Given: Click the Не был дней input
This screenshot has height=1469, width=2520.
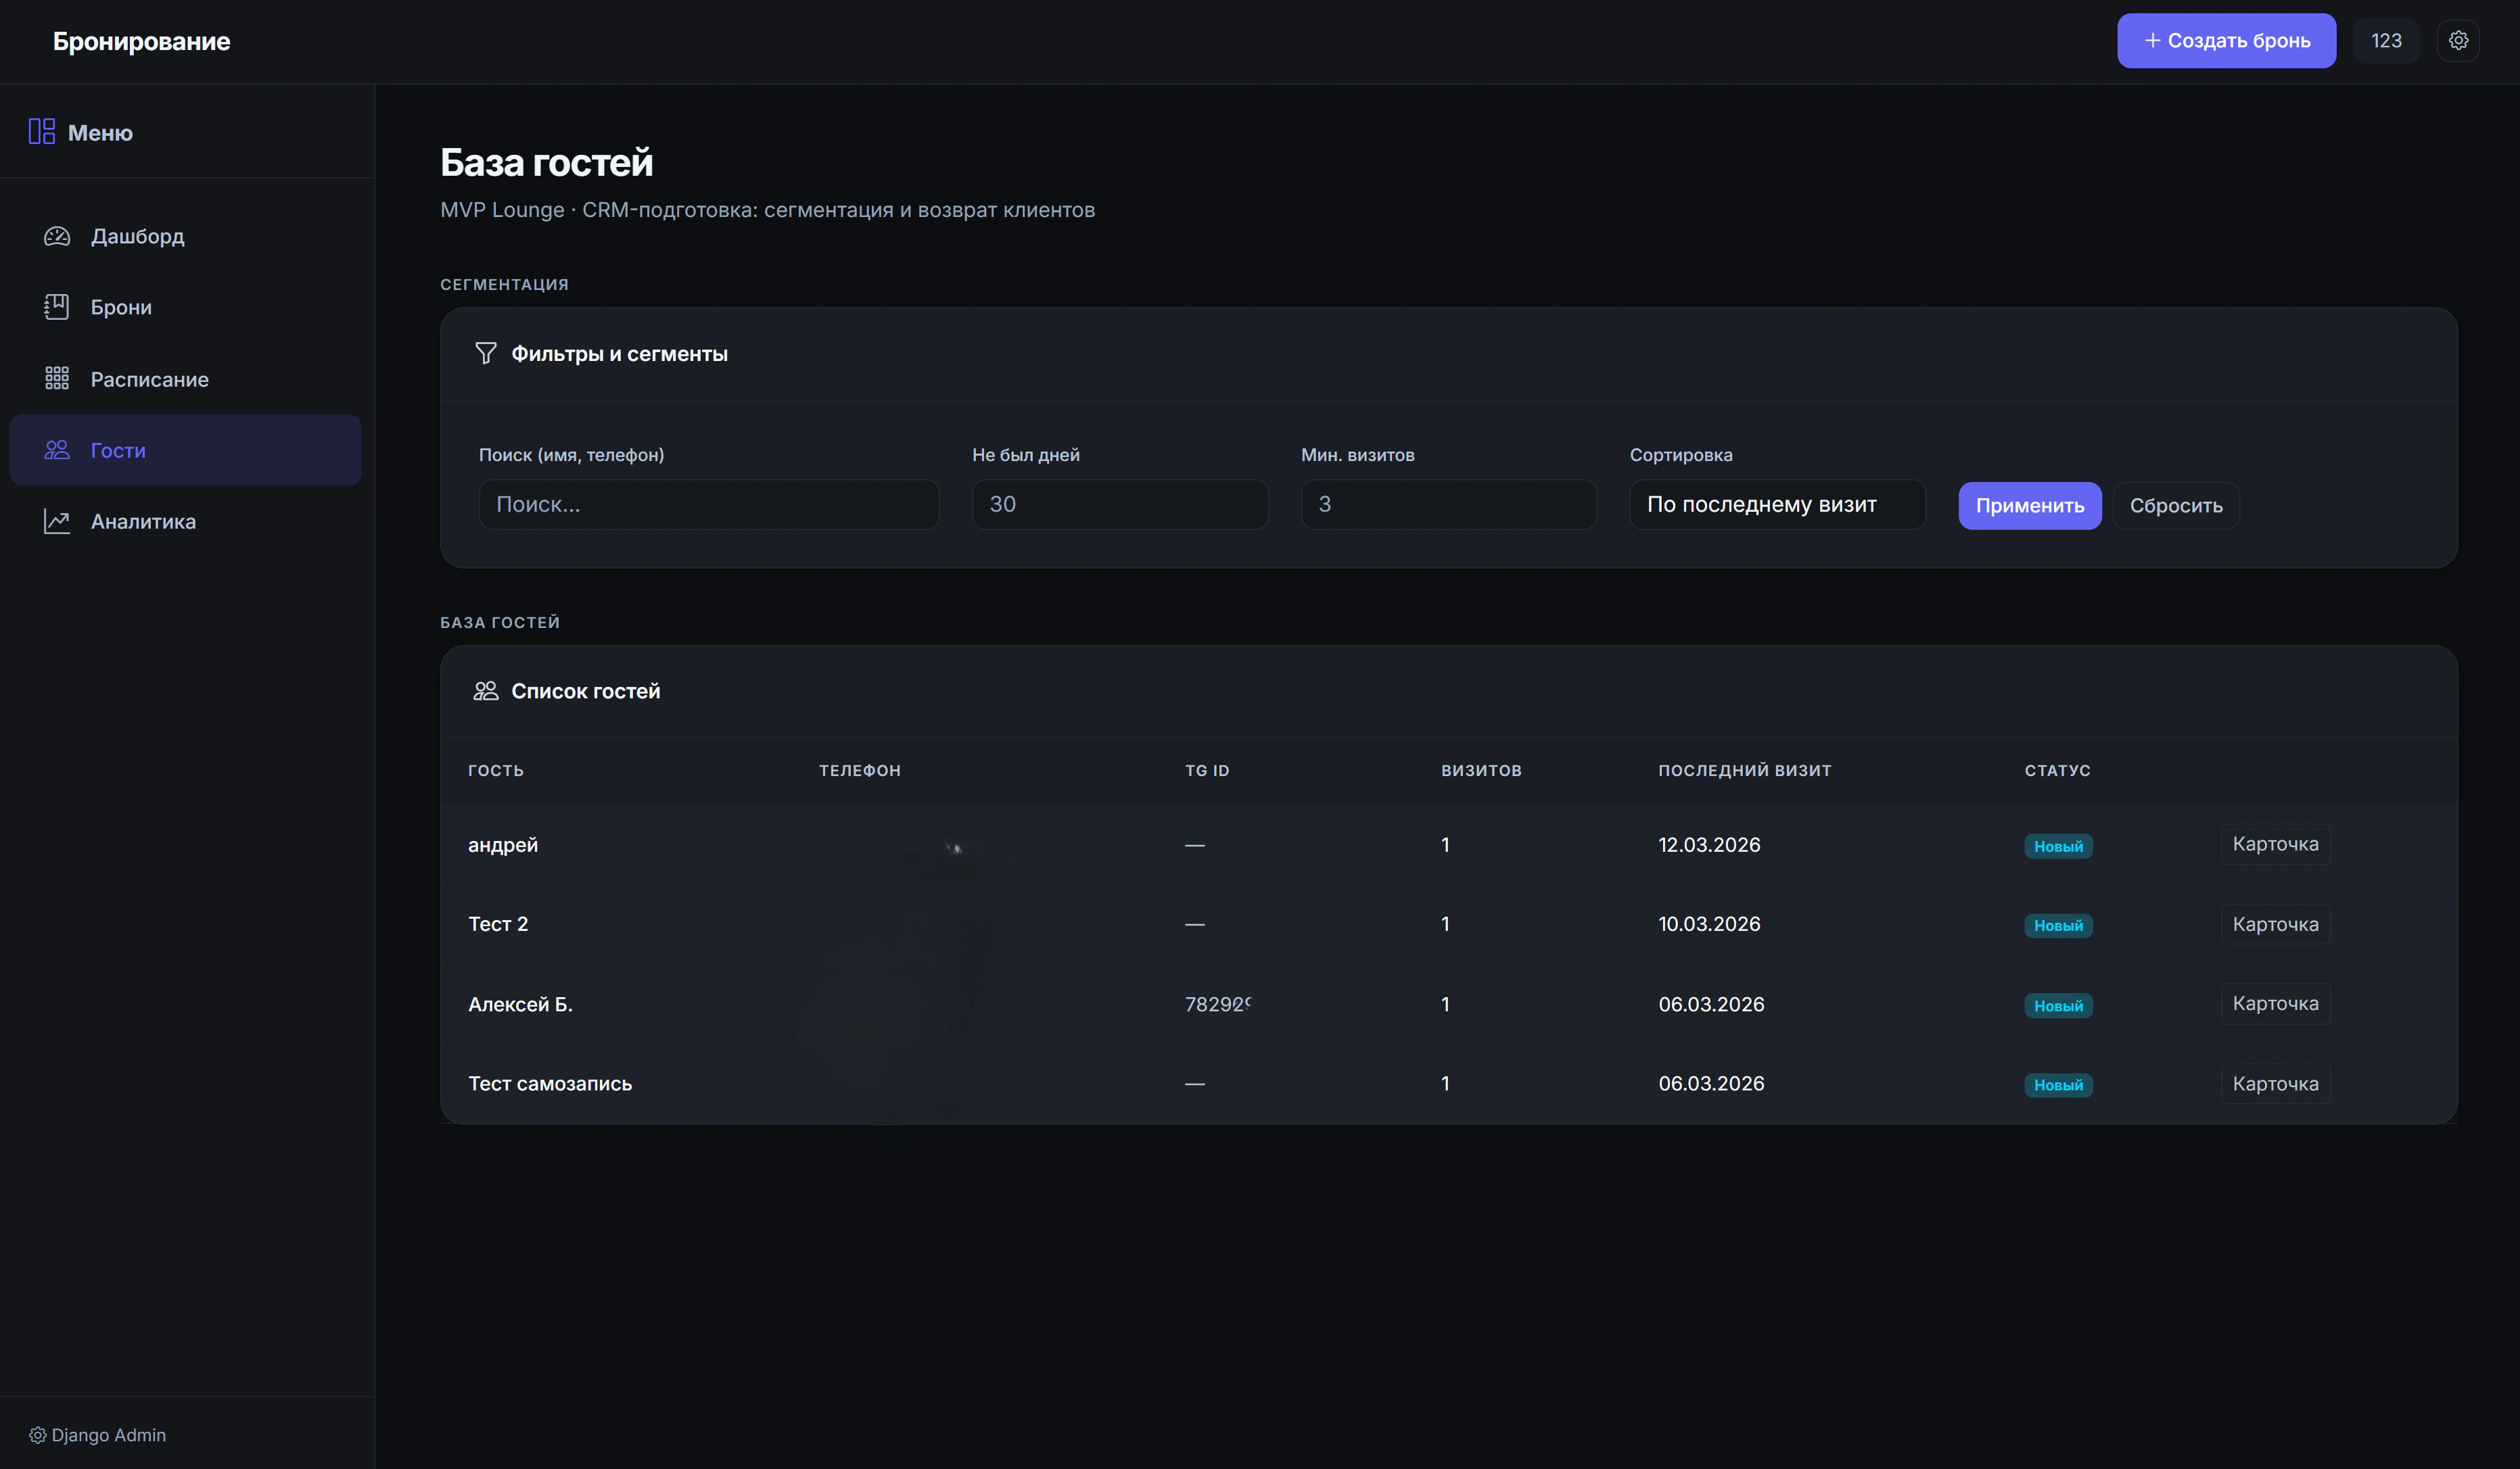Looking at the screenshot, I should [1119, 505].
